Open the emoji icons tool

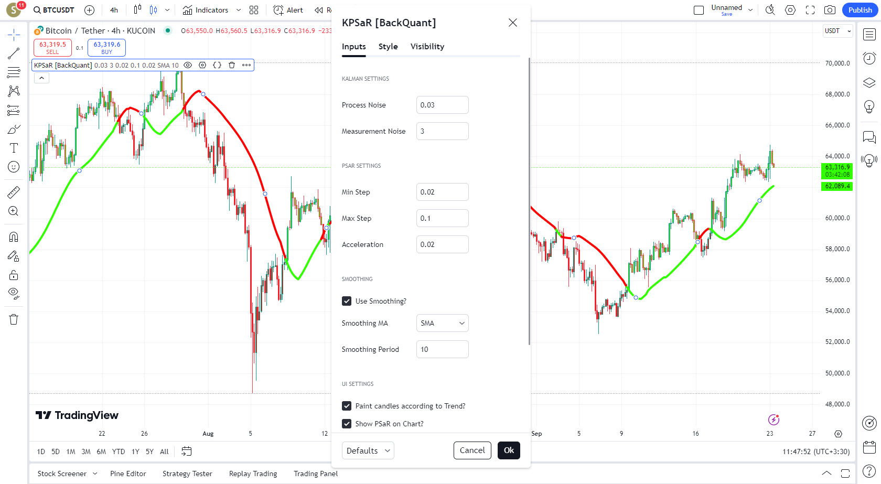click(x=14, y=167)
